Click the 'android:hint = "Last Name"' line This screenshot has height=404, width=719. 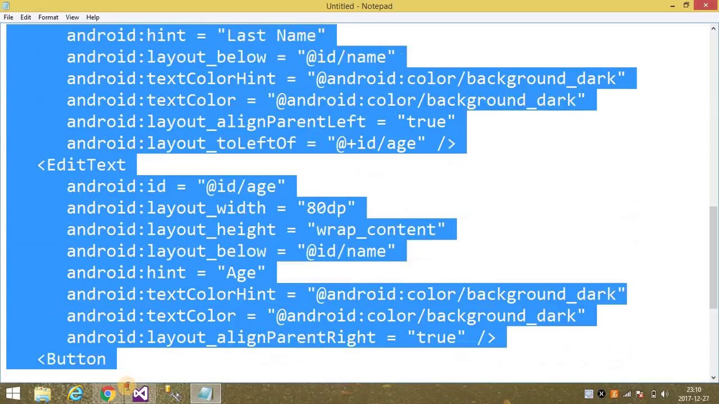(195, 36)
